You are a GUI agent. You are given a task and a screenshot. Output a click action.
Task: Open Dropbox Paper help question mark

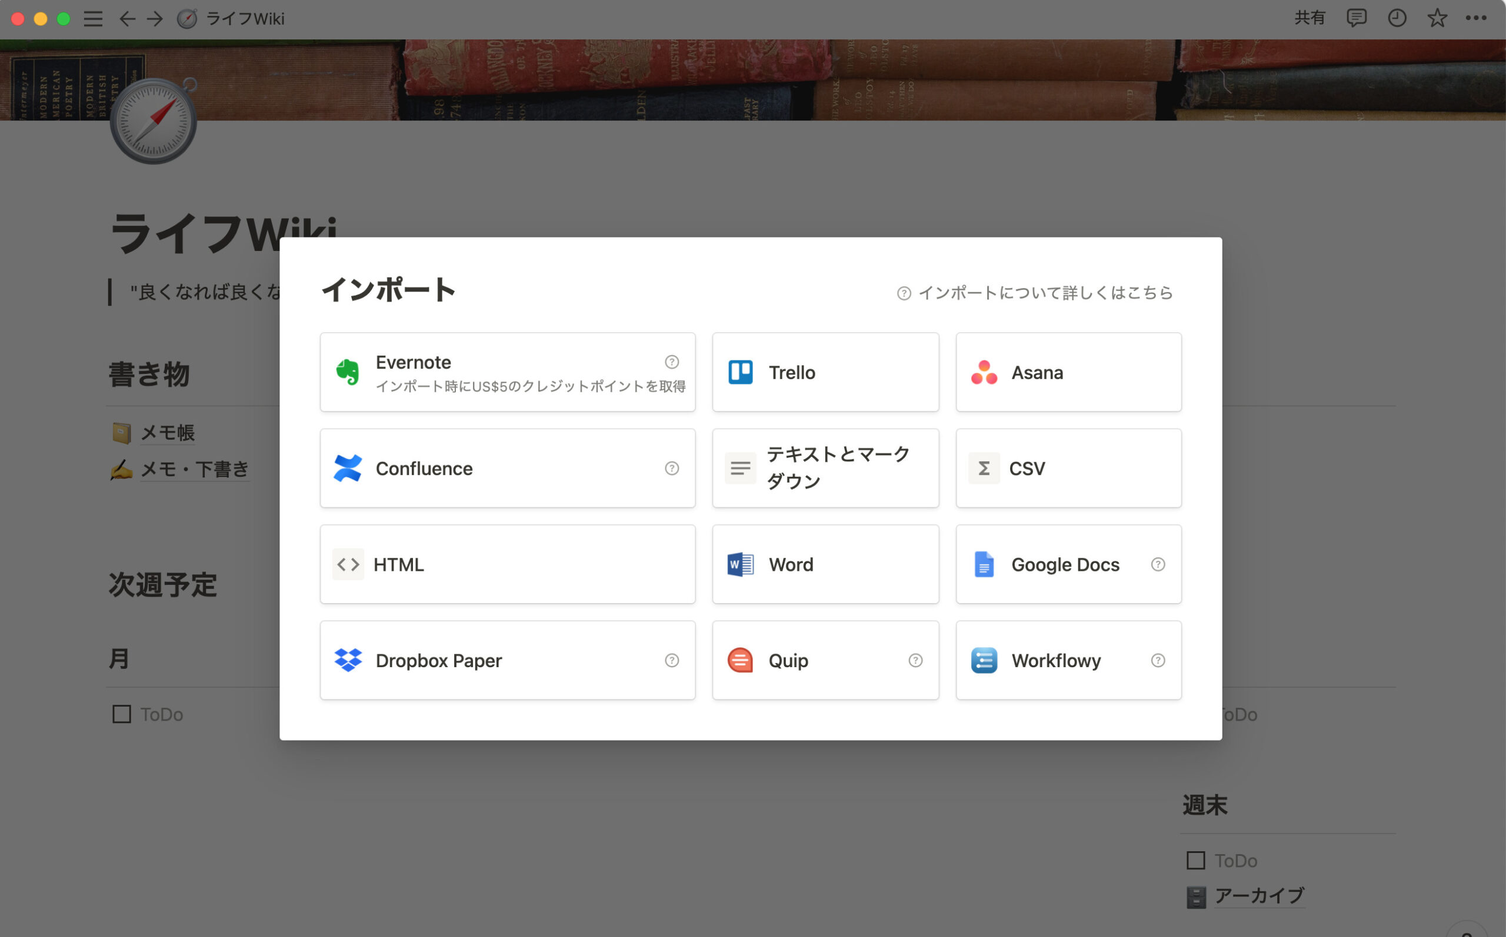pos(671,660)
